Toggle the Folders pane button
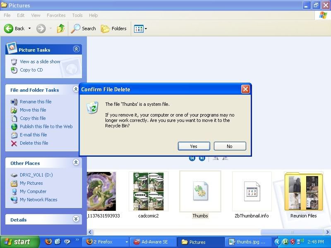The image size is (331, 248). pyautogui.click(x=113, y=29)
